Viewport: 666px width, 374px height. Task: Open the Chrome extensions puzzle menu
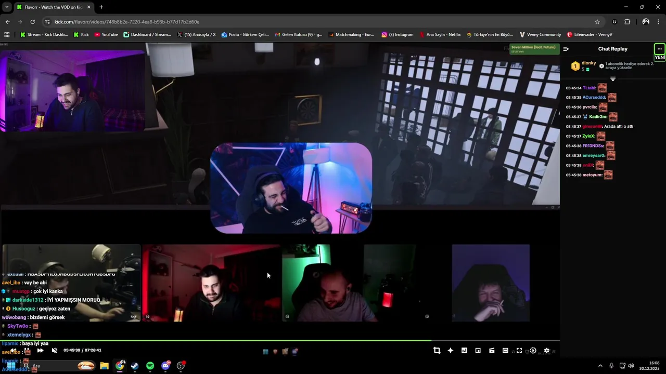pyautogui.click(x=627, y=22)
